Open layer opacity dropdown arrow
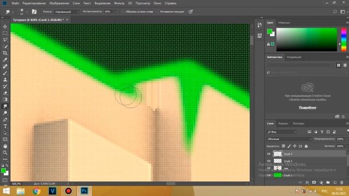 [347, 139]
